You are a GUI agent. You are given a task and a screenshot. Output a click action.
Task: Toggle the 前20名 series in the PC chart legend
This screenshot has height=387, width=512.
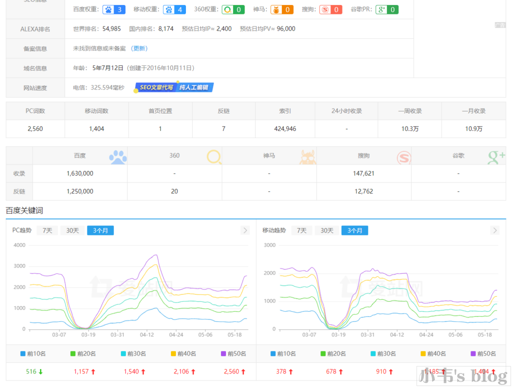click(x=83, y=353)
